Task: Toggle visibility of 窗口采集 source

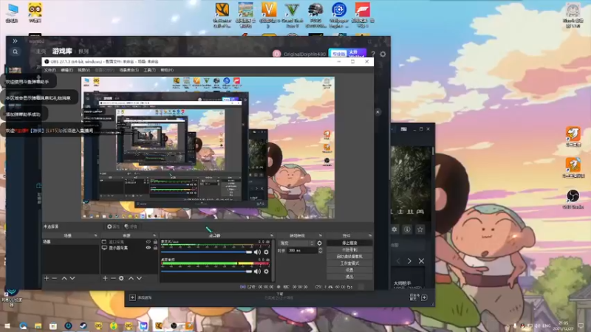Action: pos(148,242)
